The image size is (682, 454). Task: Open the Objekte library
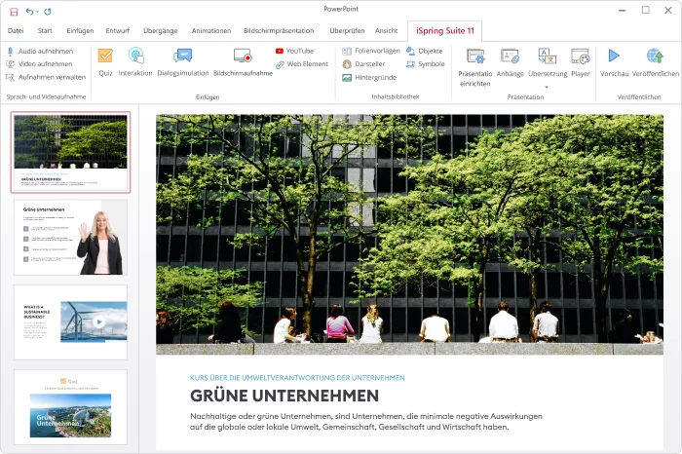(x=425, y=51)
